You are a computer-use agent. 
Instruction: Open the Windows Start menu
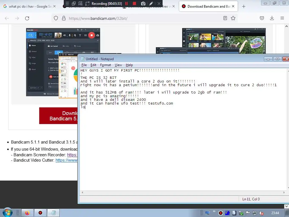7,212
